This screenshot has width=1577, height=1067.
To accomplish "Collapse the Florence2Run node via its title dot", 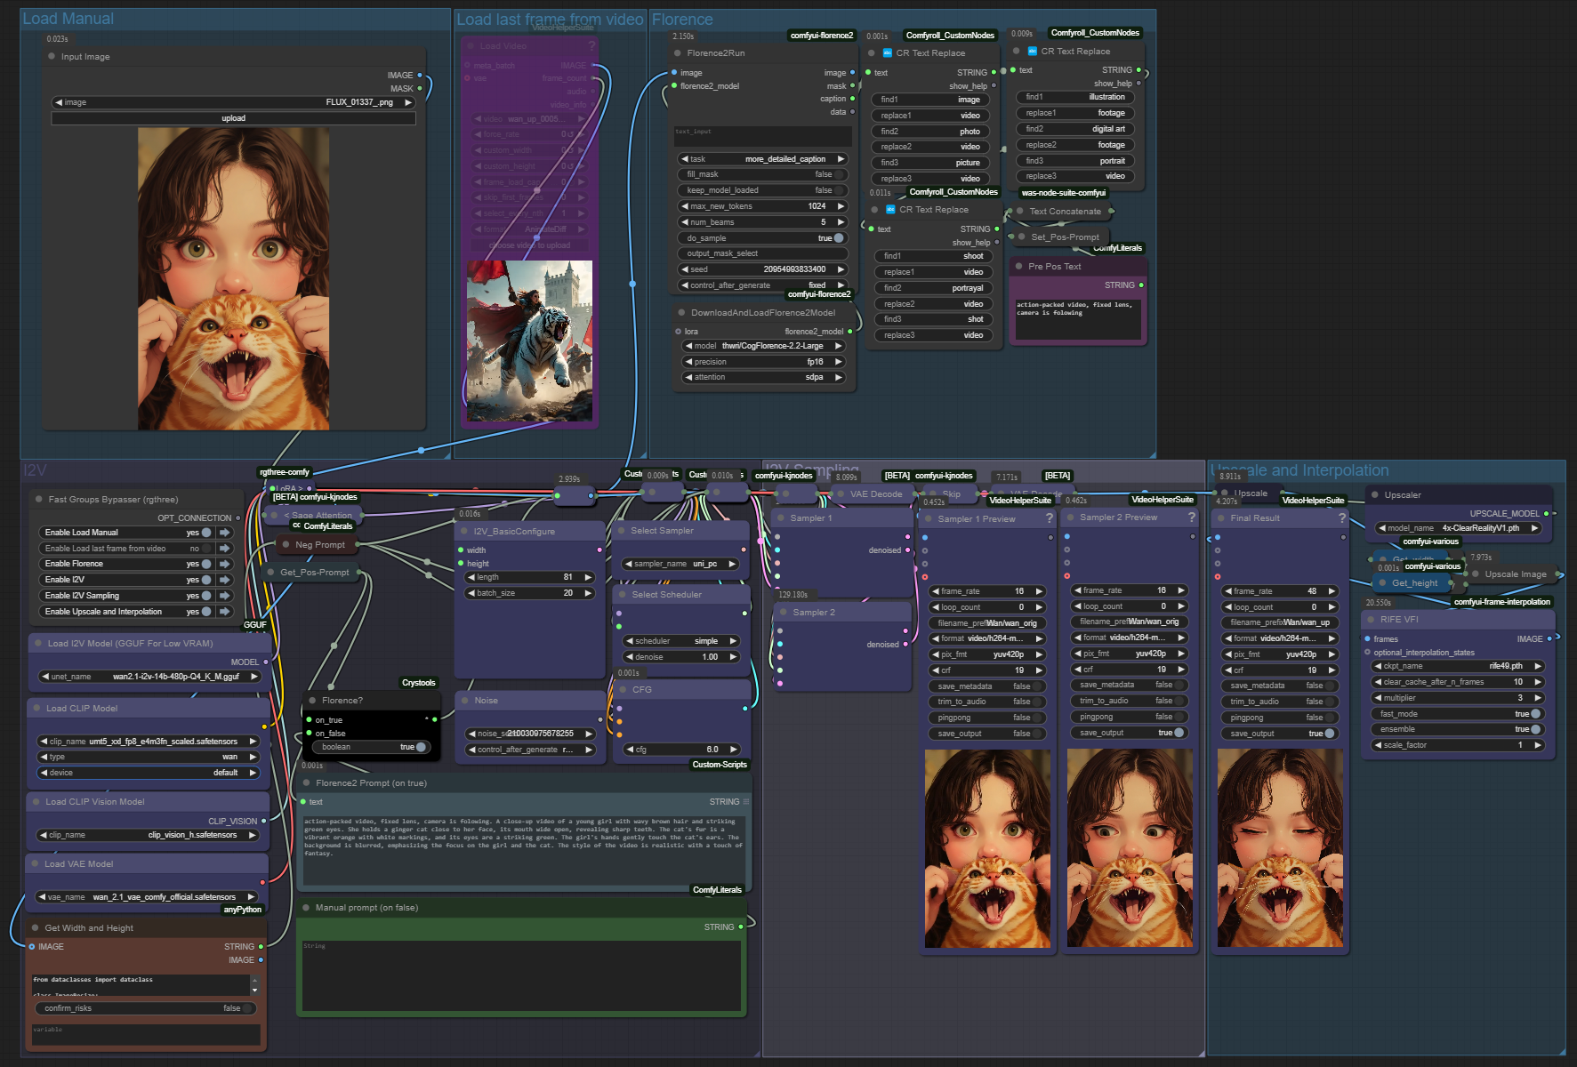I will click(x=678, y=53).
